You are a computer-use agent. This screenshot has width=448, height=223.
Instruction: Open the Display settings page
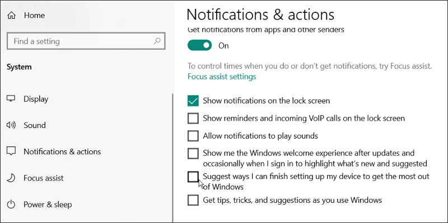[36, 99]
